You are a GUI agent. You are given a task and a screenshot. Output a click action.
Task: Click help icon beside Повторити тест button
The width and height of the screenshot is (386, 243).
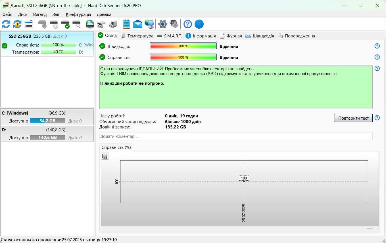pyautogui.click(x=377, y=118)
